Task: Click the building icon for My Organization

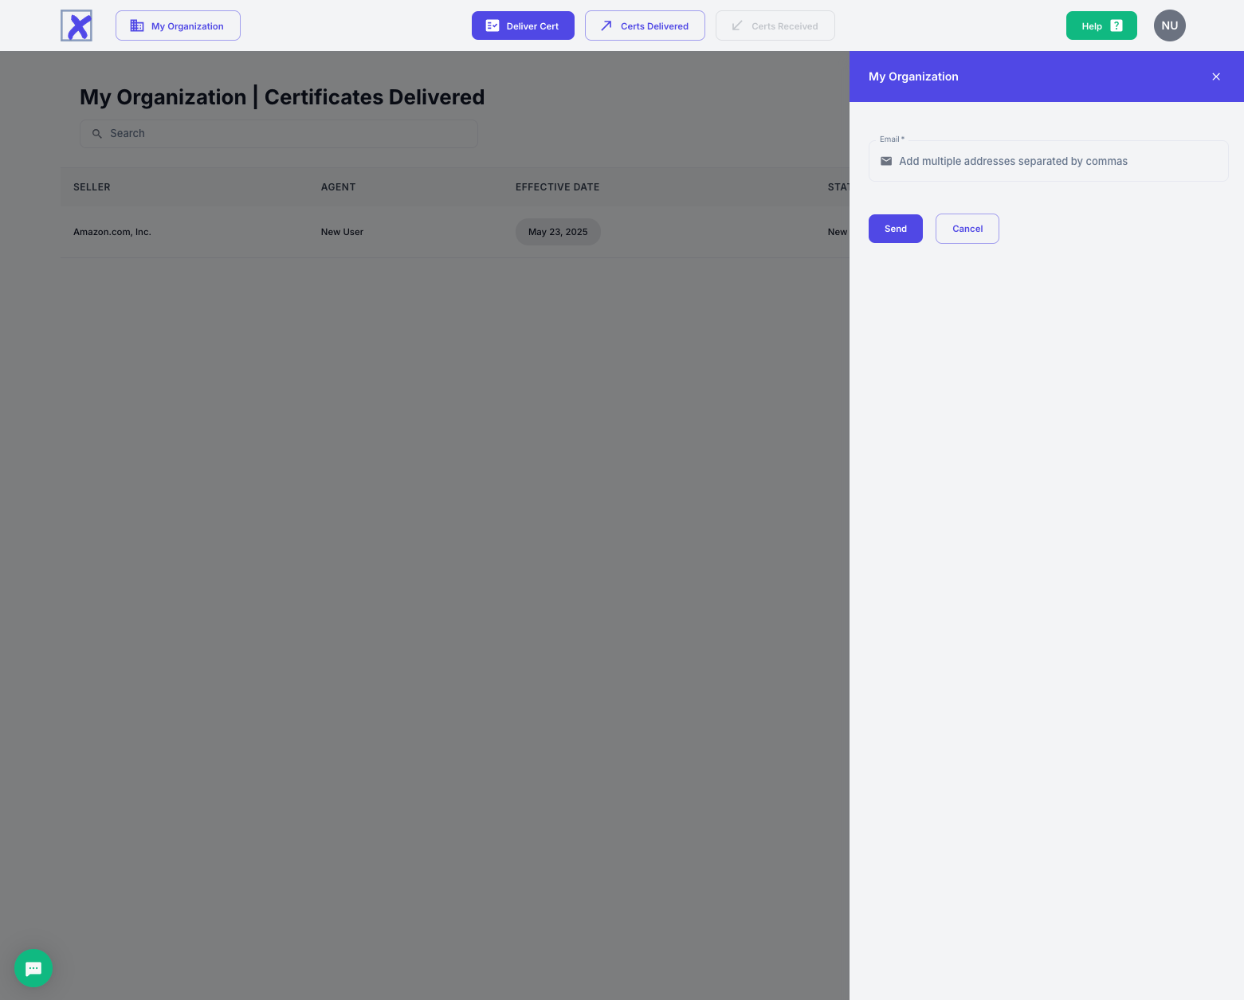Action: pos(137,25)
